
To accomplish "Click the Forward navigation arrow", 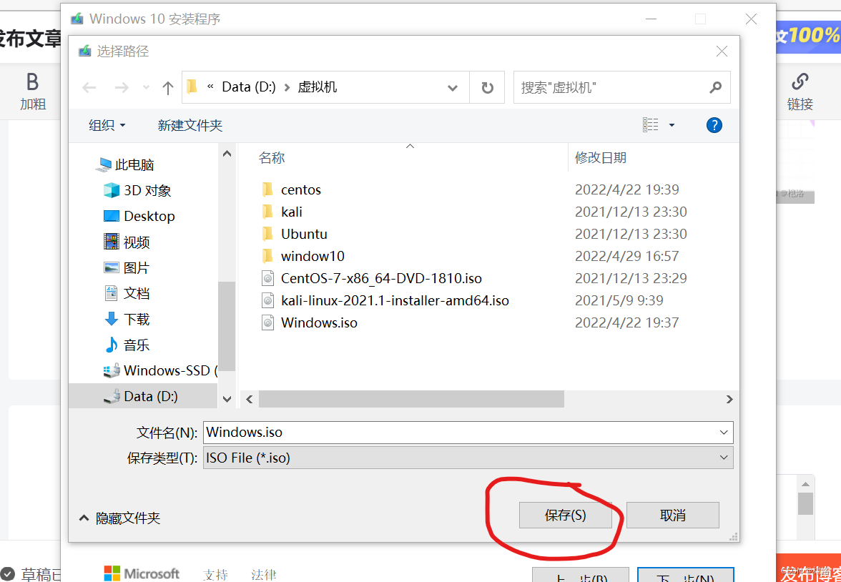I will pyautogui.click(x=122, y=87).
